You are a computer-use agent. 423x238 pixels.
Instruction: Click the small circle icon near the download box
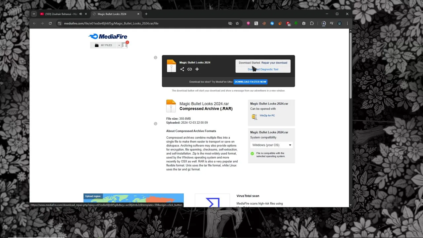click(x=156, y=58)
